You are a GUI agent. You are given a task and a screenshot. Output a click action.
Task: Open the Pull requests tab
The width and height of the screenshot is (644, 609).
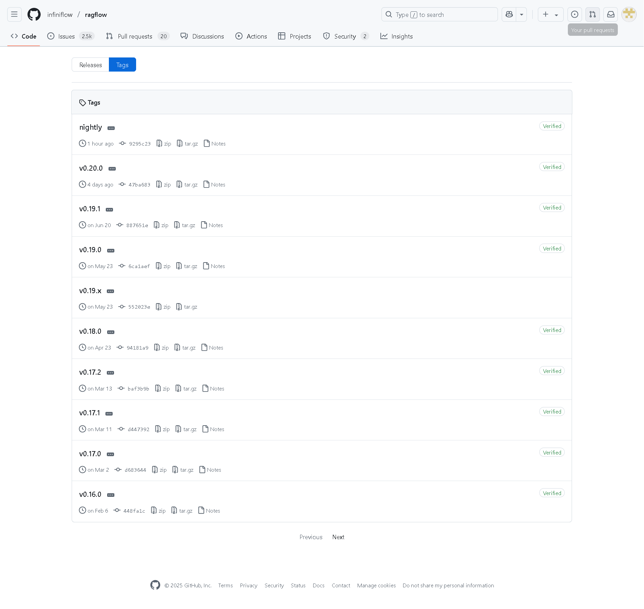[137, 36]
